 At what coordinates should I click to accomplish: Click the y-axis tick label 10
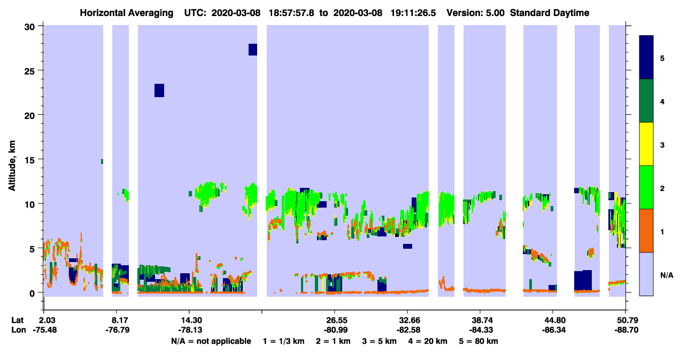[31, 204]
